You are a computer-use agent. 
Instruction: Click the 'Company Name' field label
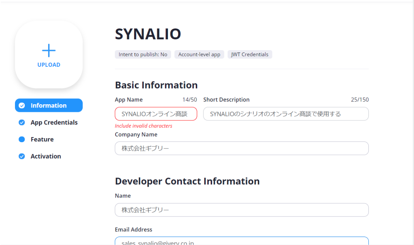pyautogui.click(x=136, y=135)
